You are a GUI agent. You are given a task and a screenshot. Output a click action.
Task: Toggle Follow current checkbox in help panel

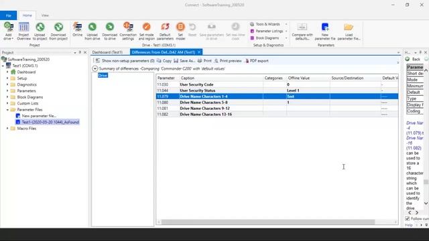pyautogui.click(x=407, y=219)
